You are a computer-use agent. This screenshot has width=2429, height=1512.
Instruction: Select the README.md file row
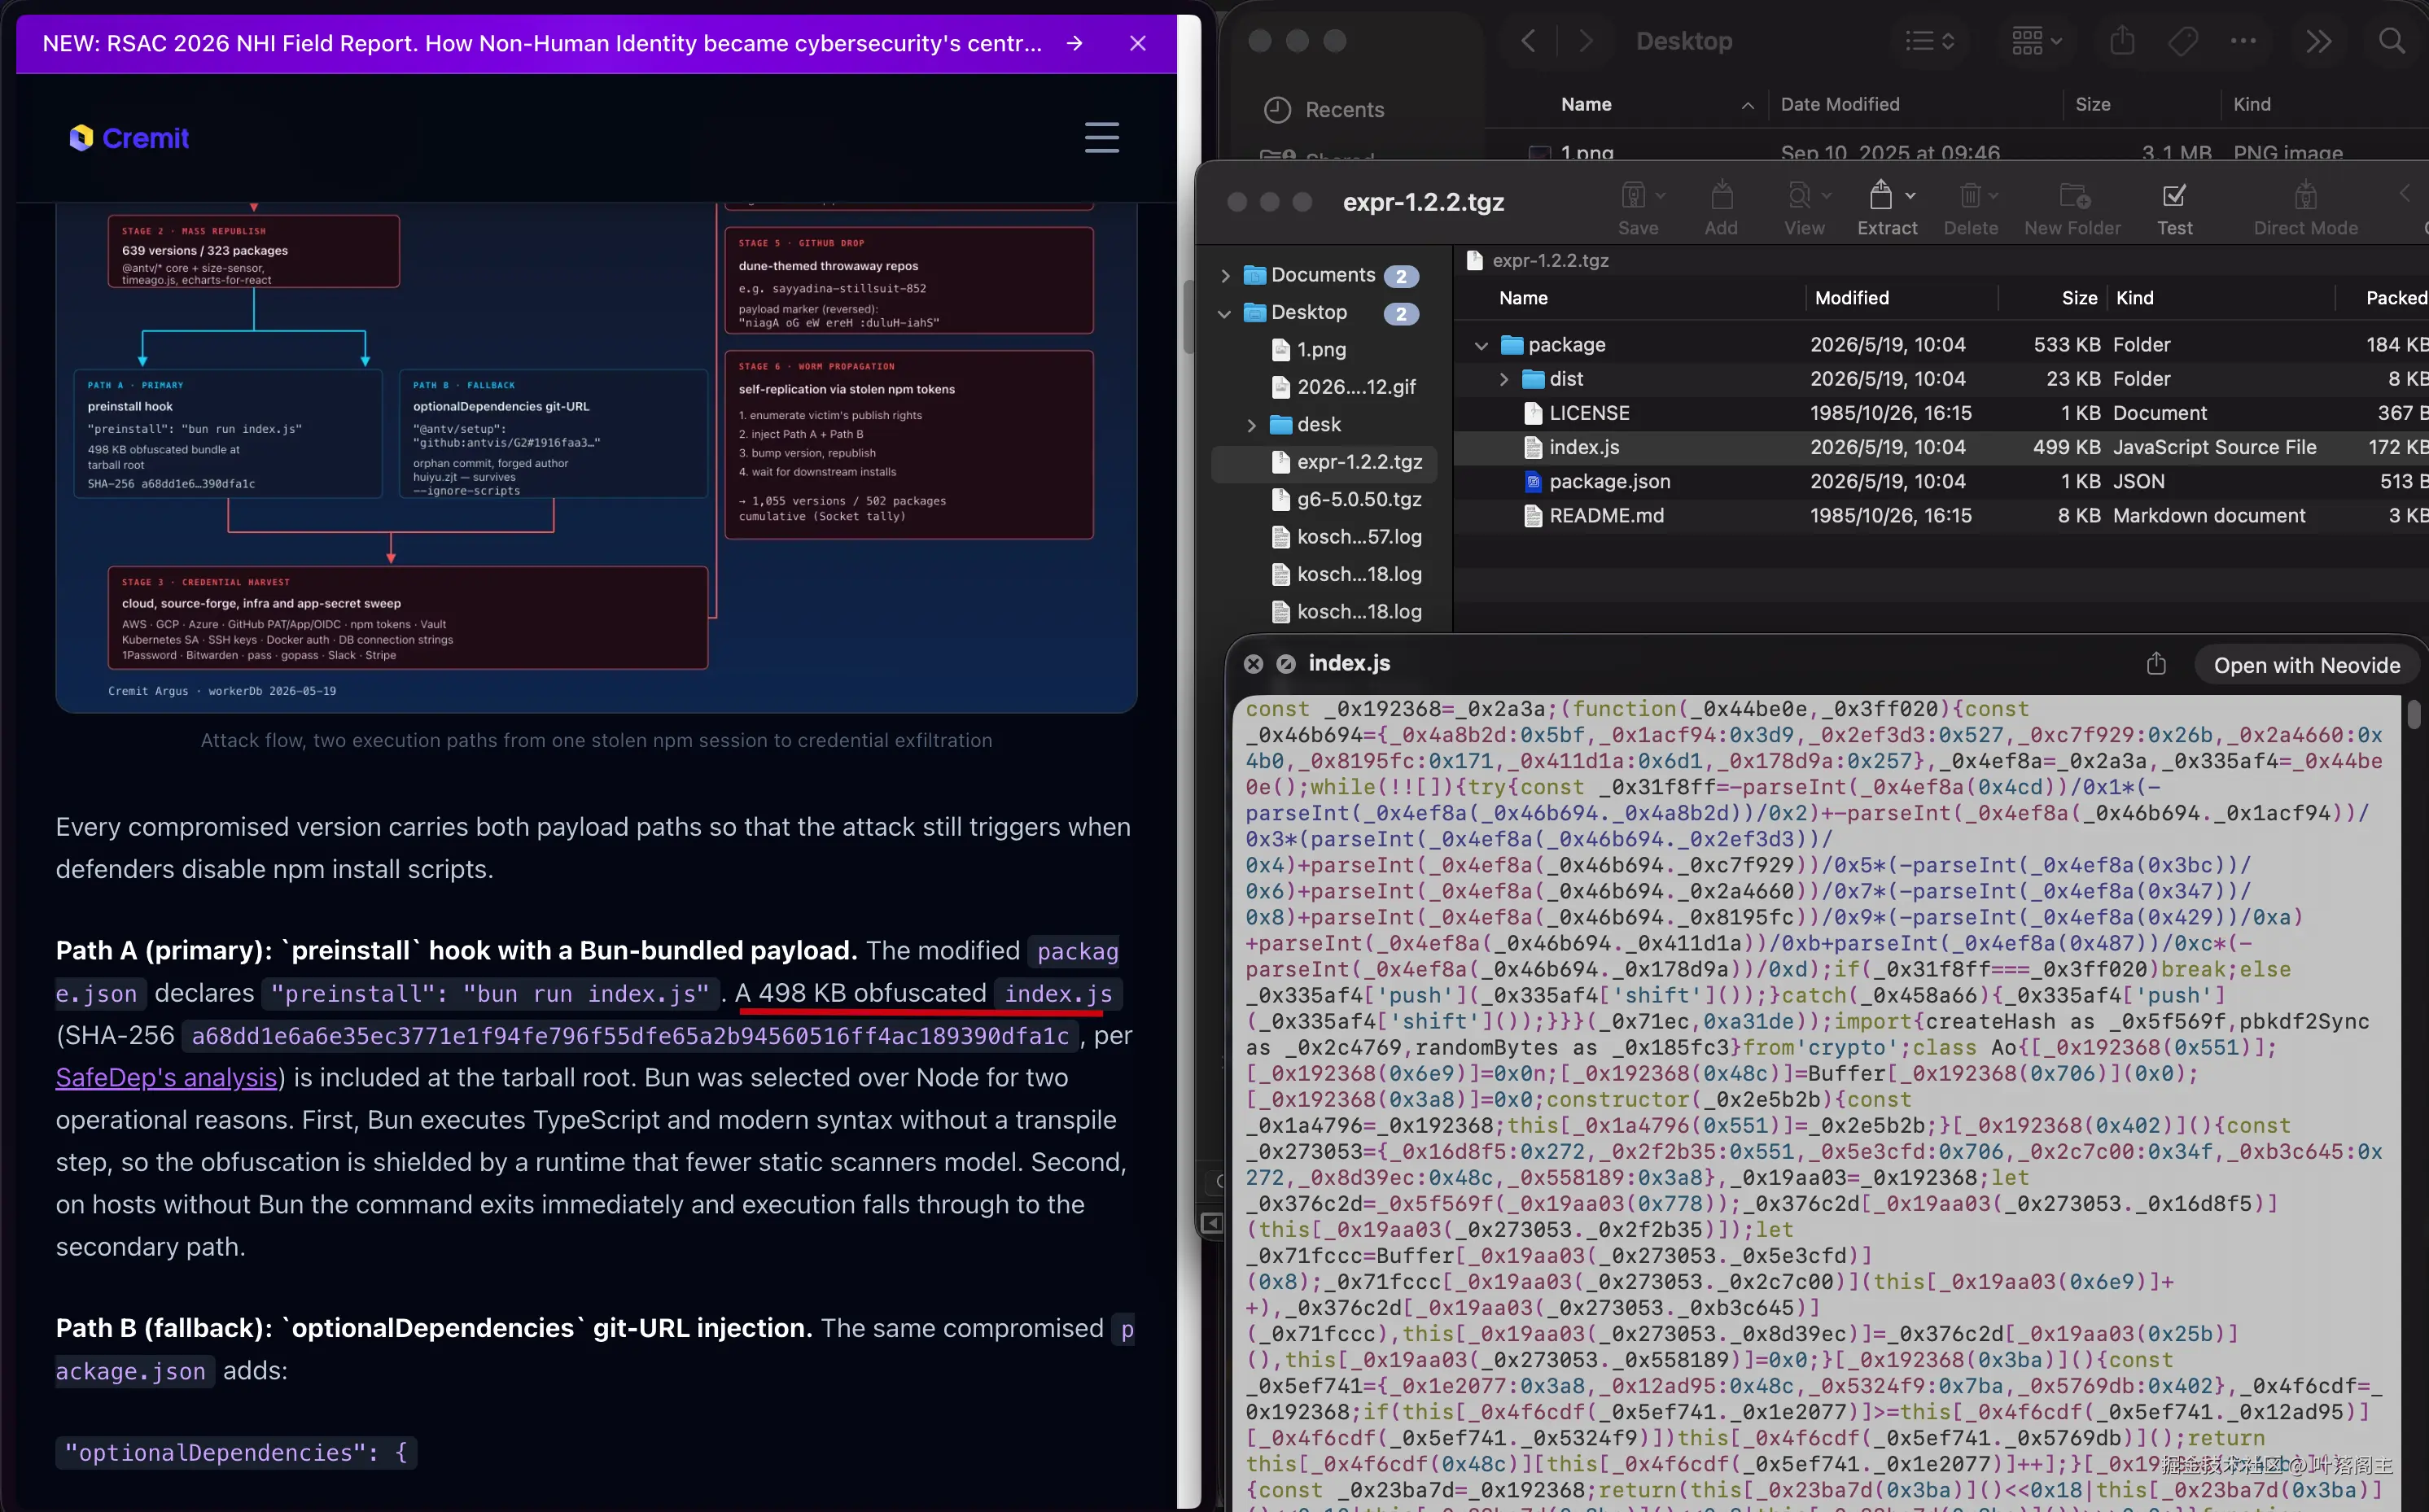[1940, 516]
